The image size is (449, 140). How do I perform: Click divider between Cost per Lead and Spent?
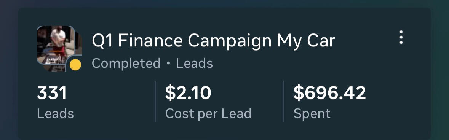point(283,101)
